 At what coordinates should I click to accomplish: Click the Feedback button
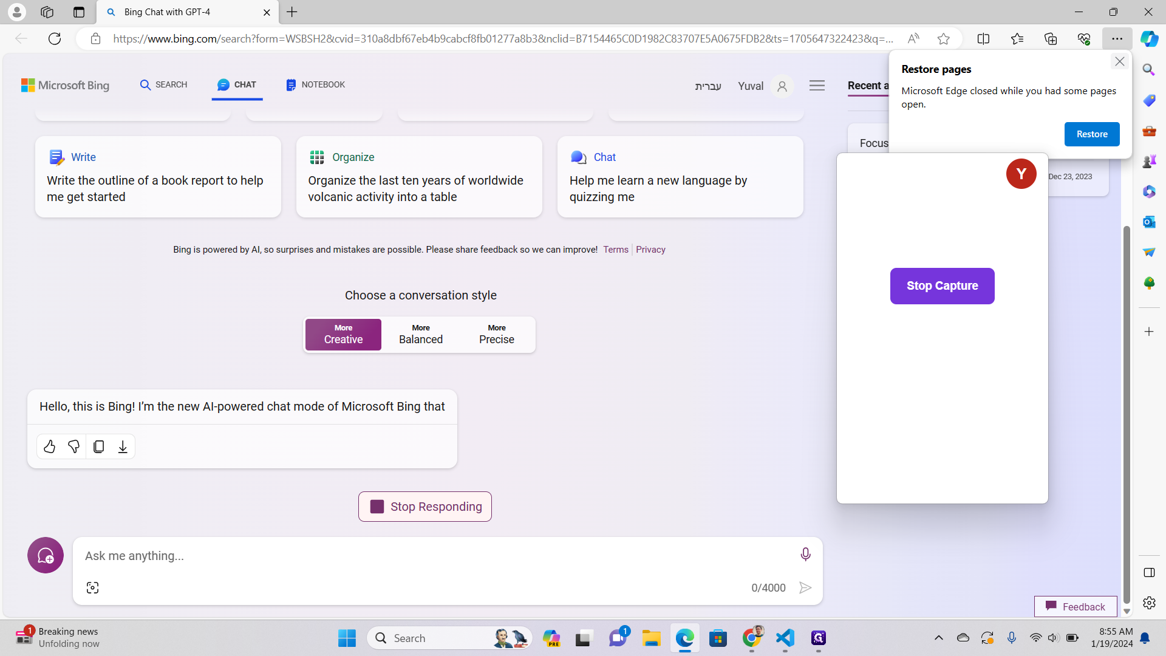(1076, 606)
